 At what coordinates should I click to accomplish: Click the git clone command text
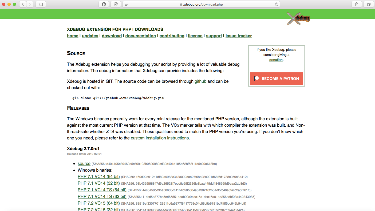coord(118,98)
